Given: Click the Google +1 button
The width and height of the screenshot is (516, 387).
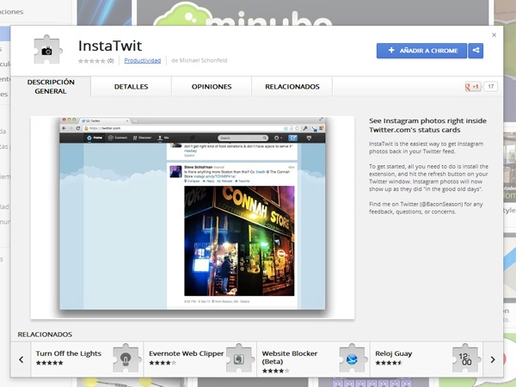Looking at the screenshot, I should point(472,87).
